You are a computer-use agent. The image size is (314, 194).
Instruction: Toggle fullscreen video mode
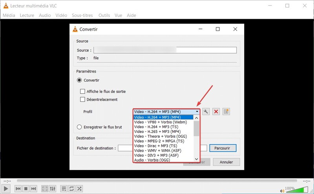[x=45, y=189]
